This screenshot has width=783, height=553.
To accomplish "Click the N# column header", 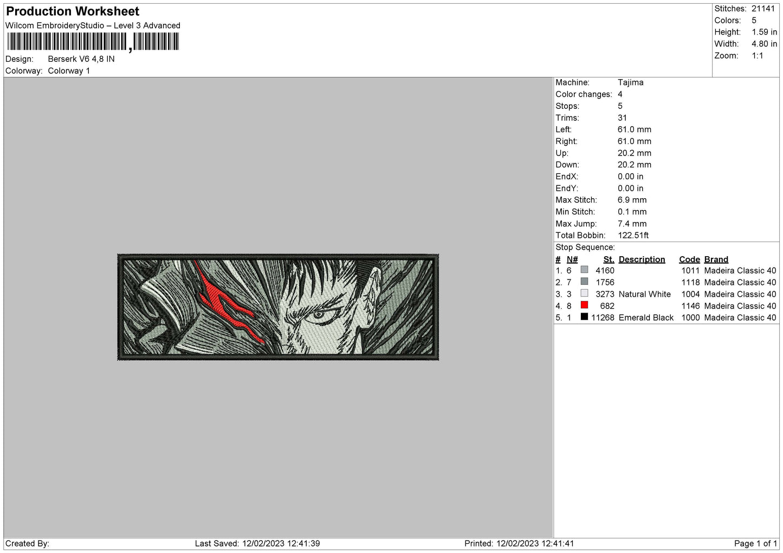I will [x=572, y=259].
